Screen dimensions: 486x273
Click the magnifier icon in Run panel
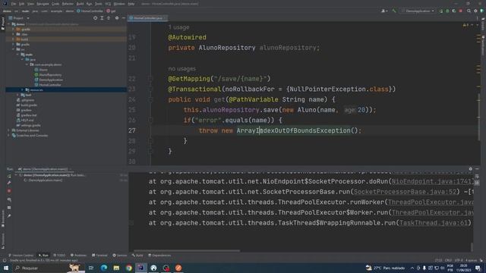(9, 199)
